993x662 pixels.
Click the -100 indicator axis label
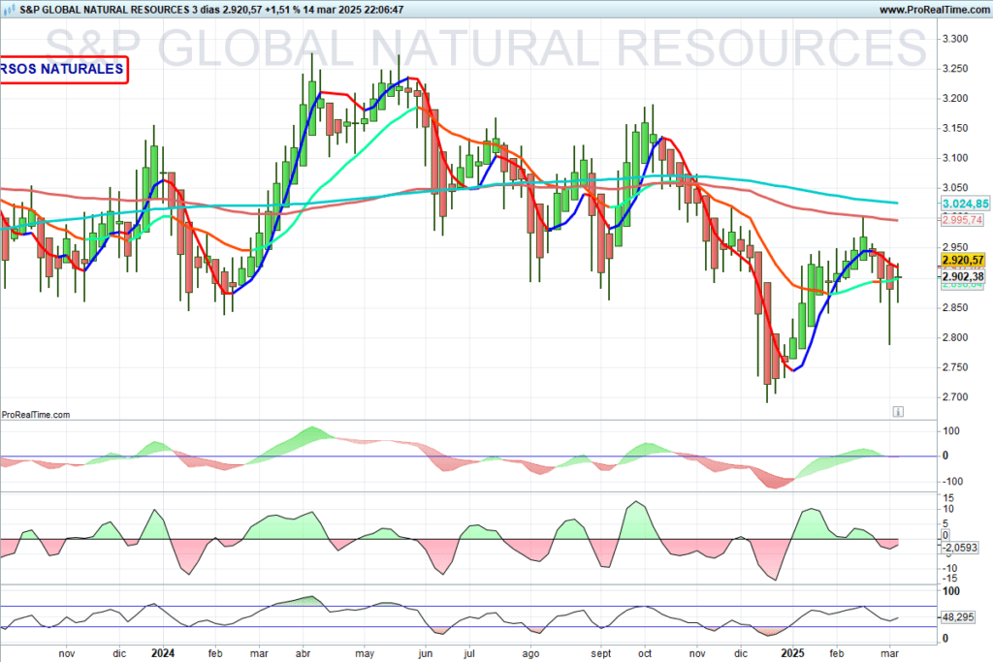coord(952,481)
